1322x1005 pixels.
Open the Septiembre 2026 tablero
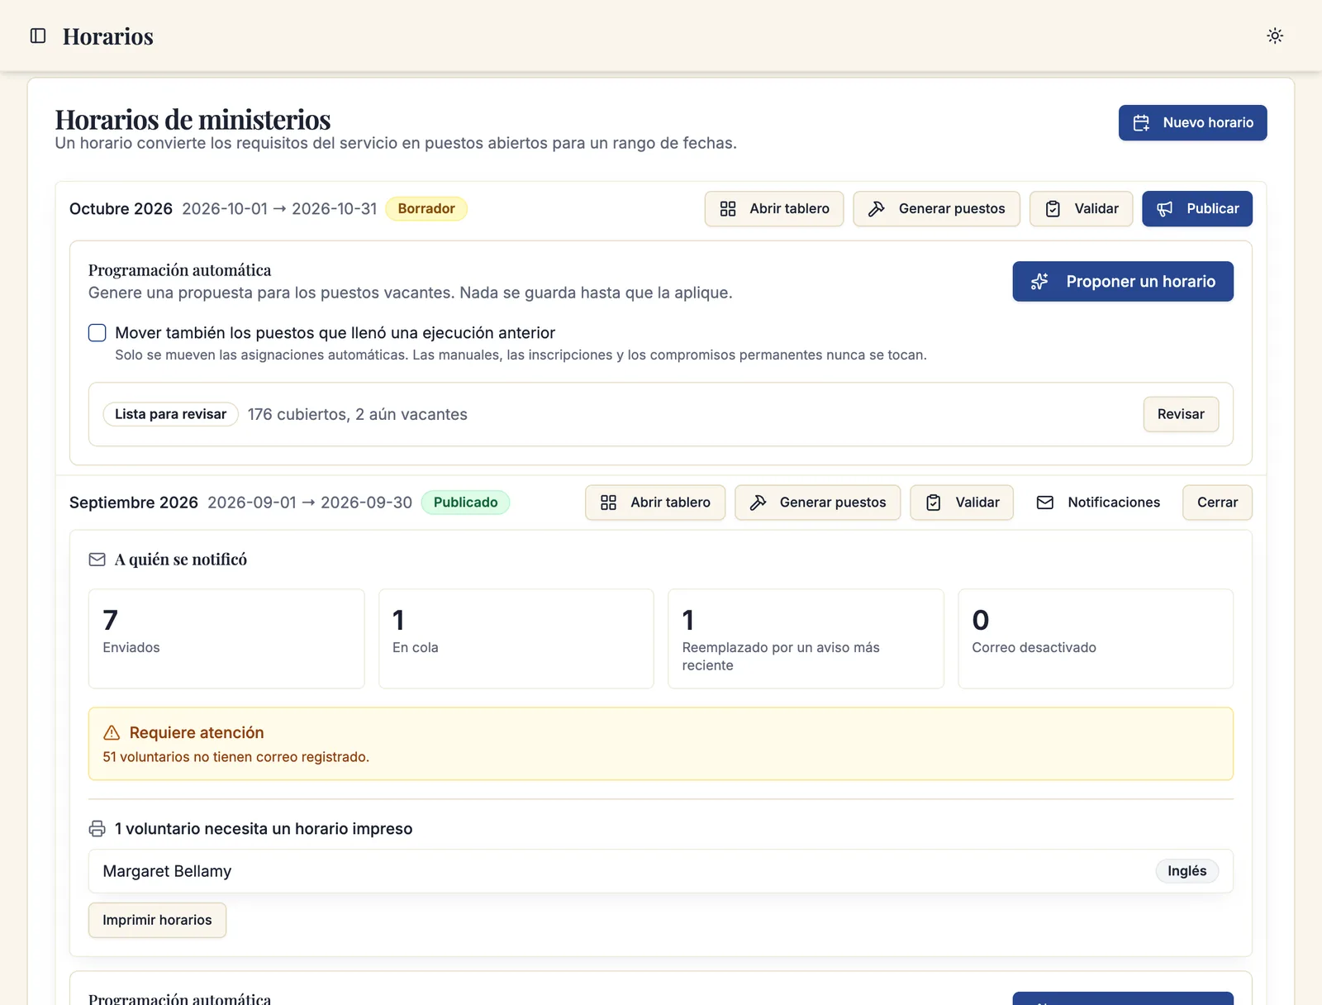click(655, 502)
